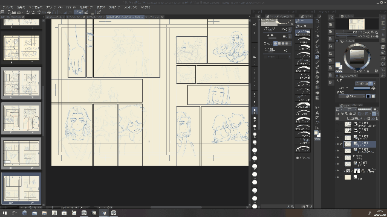Click the highlighted brush tool icon
The height and width of the screenshot is (217, 387).
tap(317, 57)
